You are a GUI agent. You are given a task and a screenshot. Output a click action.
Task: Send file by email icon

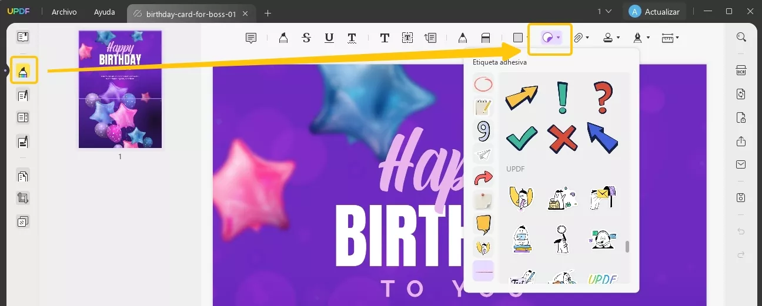tap(741, 164)
